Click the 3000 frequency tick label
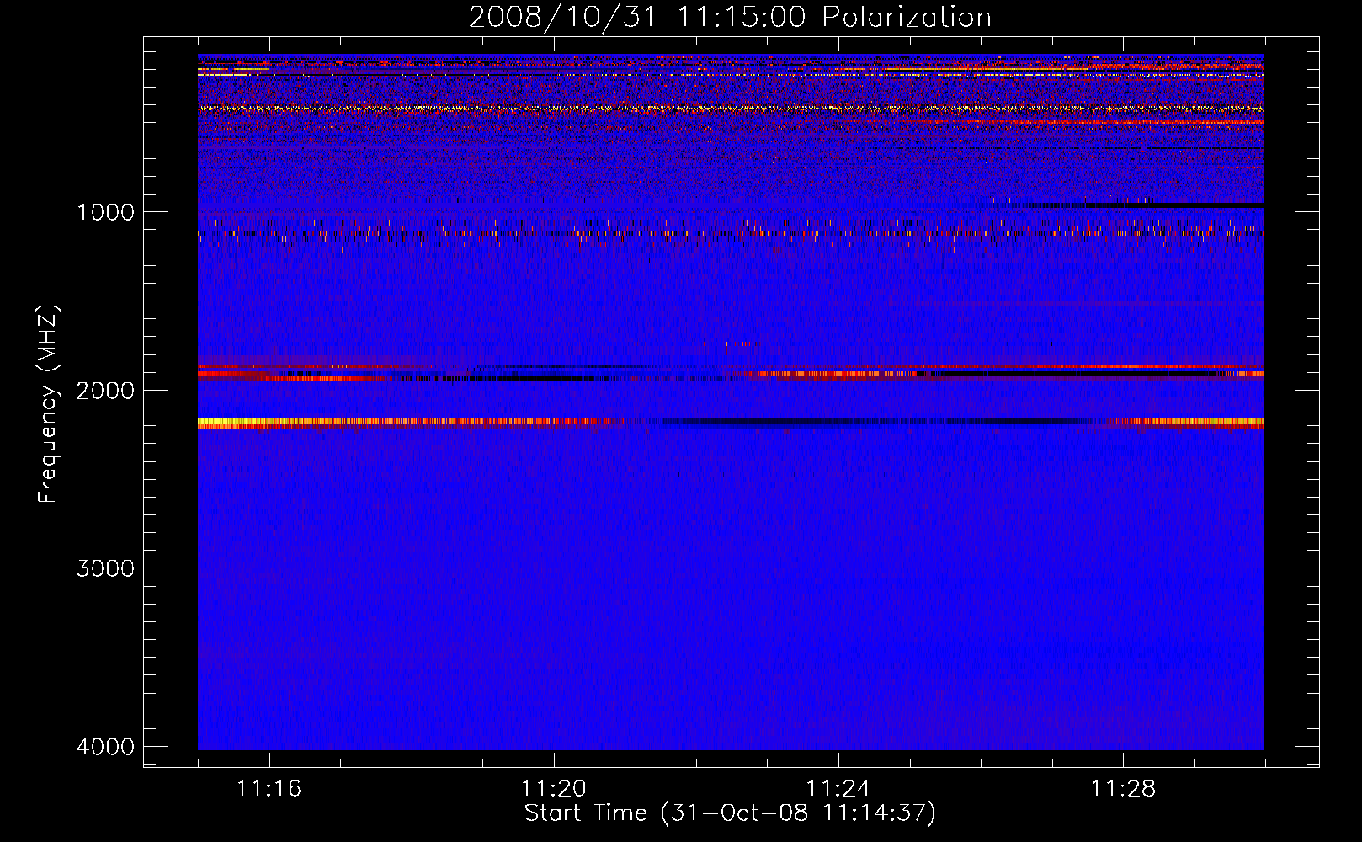The height and width of the screenshot is (842, 1362). pos(105,568)
